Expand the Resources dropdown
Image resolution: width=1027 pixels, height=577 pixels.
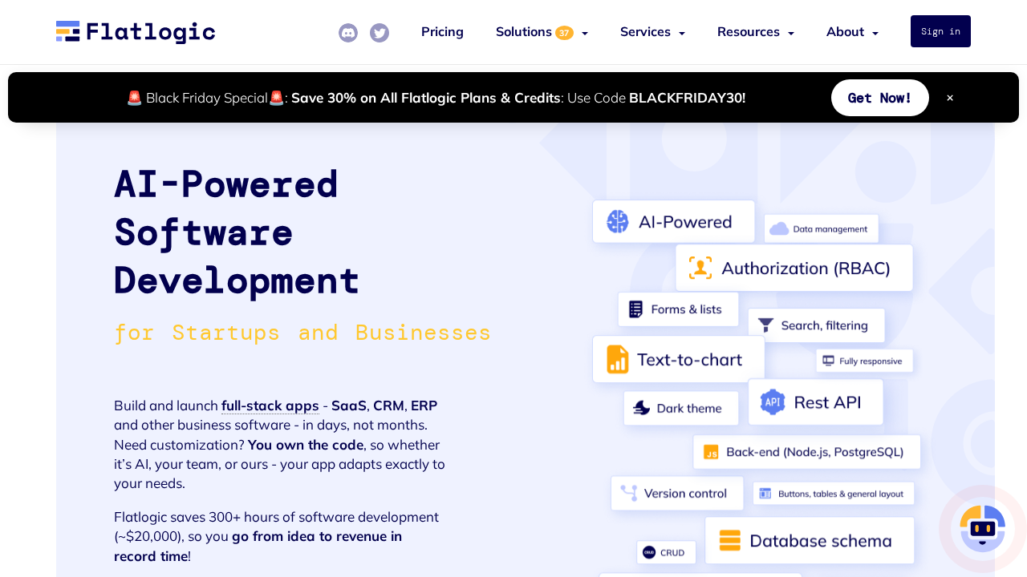point(755,32)
